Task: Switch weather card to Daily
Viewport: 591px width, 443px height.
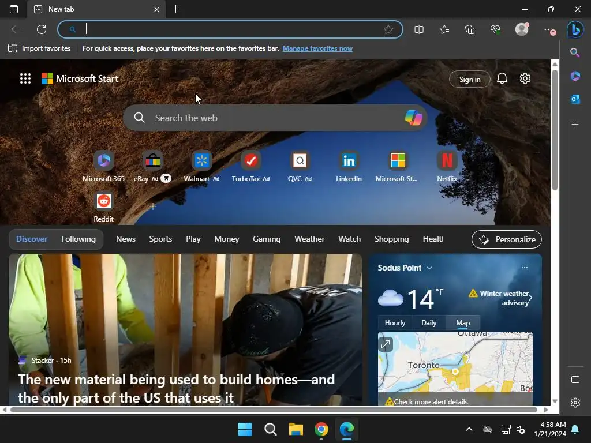Action: tap(429, 323)
